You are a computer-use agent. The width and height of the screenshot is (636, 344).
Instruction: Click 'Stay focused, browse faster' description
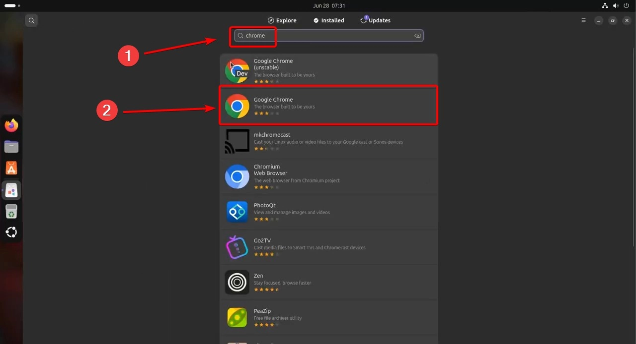pos(282,283)
